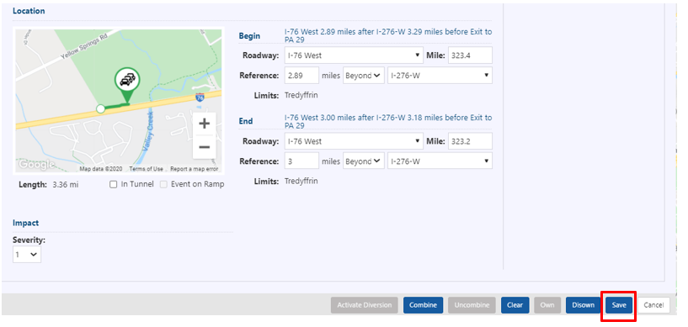Screen dimensions: 688x327
Task: Enable the In Tunnel checkbox
Action: (113, 185)
